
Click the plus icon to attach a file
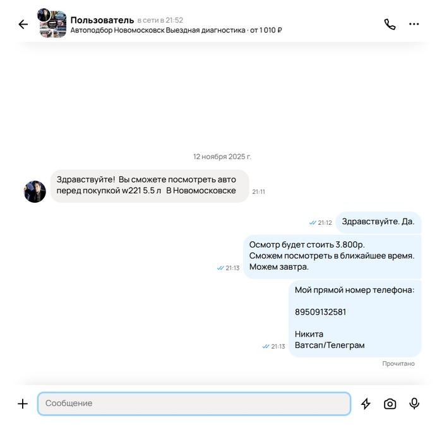pyautogui.click(x=23, y=404)
